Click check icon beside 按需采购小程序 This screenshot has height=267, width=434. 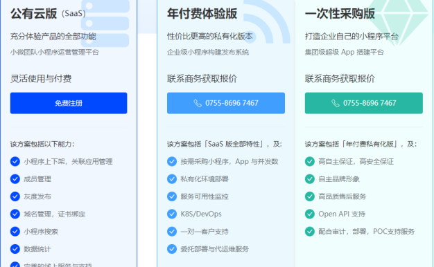pos(172,162)
